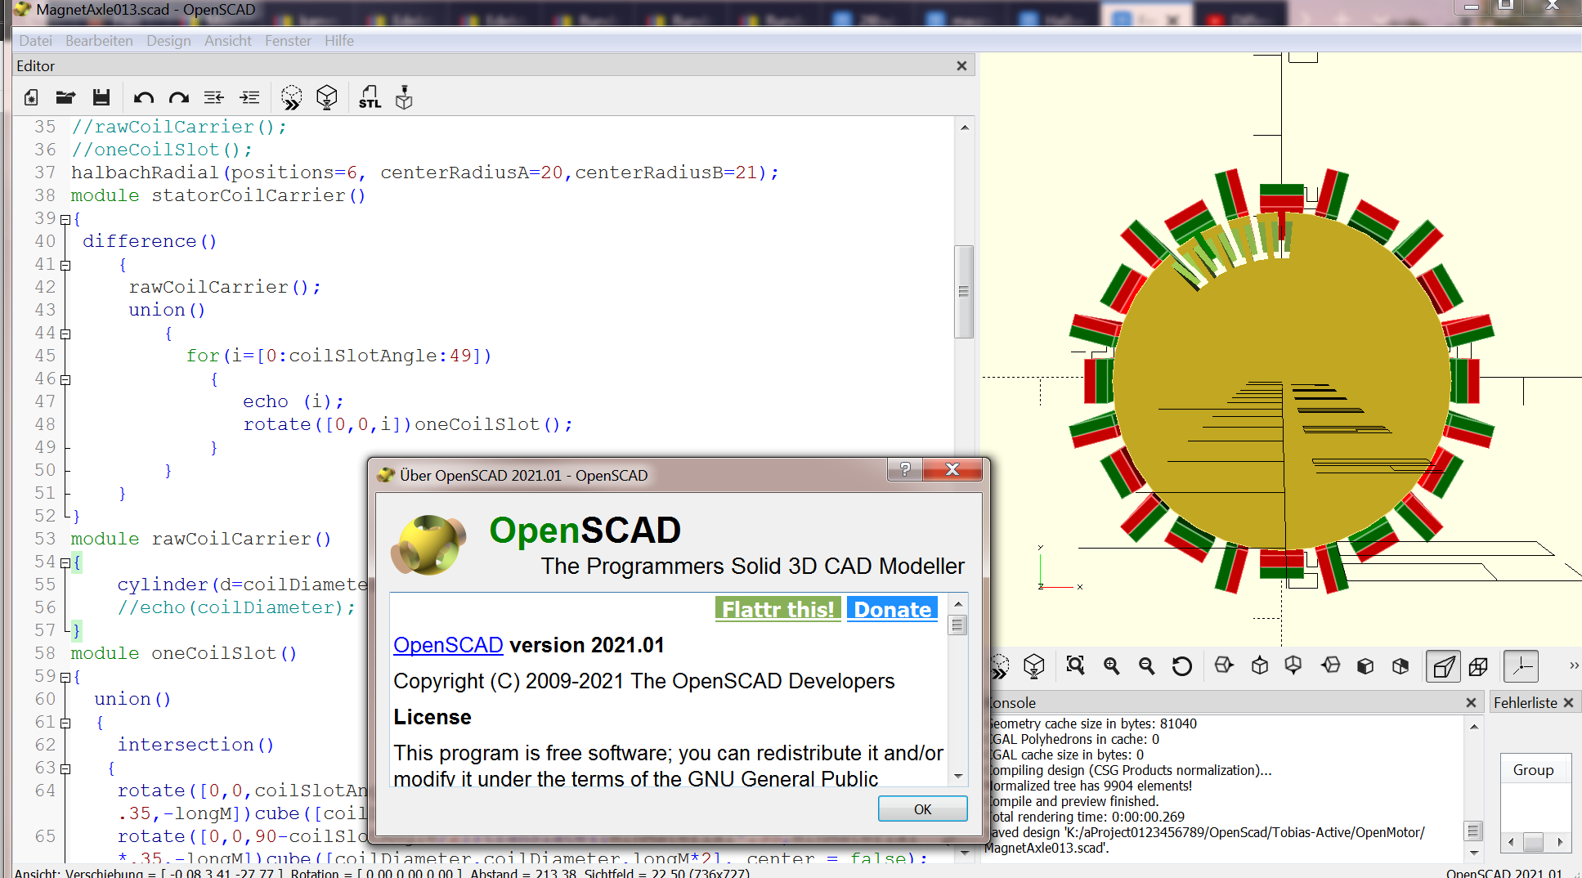The image size is (1582, 878).
Task: Click the Render (cube with hourglass) editor icon
Action: [x=327, y=98]
